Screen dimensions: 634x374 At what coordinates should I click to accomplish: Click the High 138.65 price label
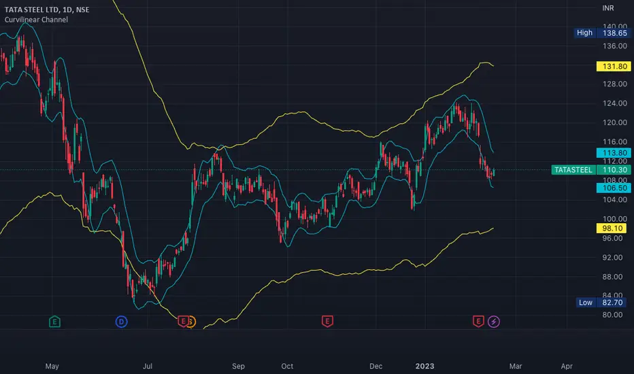(603, 33)
